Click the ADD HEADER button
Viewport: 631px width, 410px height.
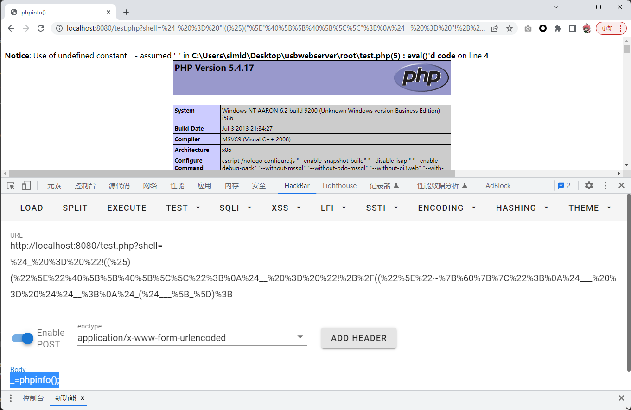358,338
